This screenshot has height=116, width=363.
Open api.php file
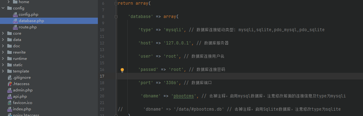20,96
